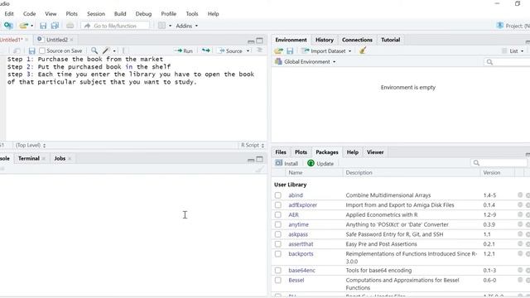Viewport: 530px width, 298px height.
Task: Save workspace icon in Environment pane
Action: [x=290, y=51]
